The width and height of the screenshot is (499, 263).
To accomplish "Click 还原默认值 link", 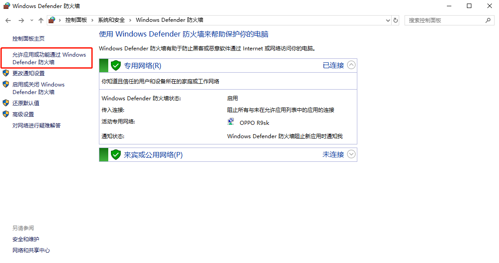I will pyautogui.click(x=26, y=103).
